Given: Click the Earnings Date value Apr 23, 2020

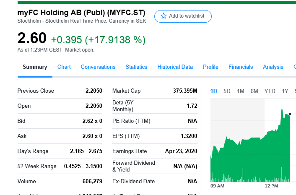Looking at the screenshot, I should pyautogui.click(x=181, y=151).
